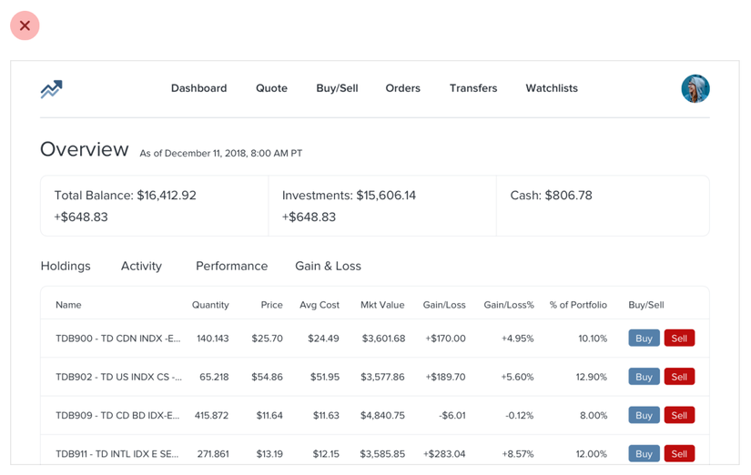
Task: Click the +$283.04 gain value
Action: pyautogui.click(x=444, y=454)
